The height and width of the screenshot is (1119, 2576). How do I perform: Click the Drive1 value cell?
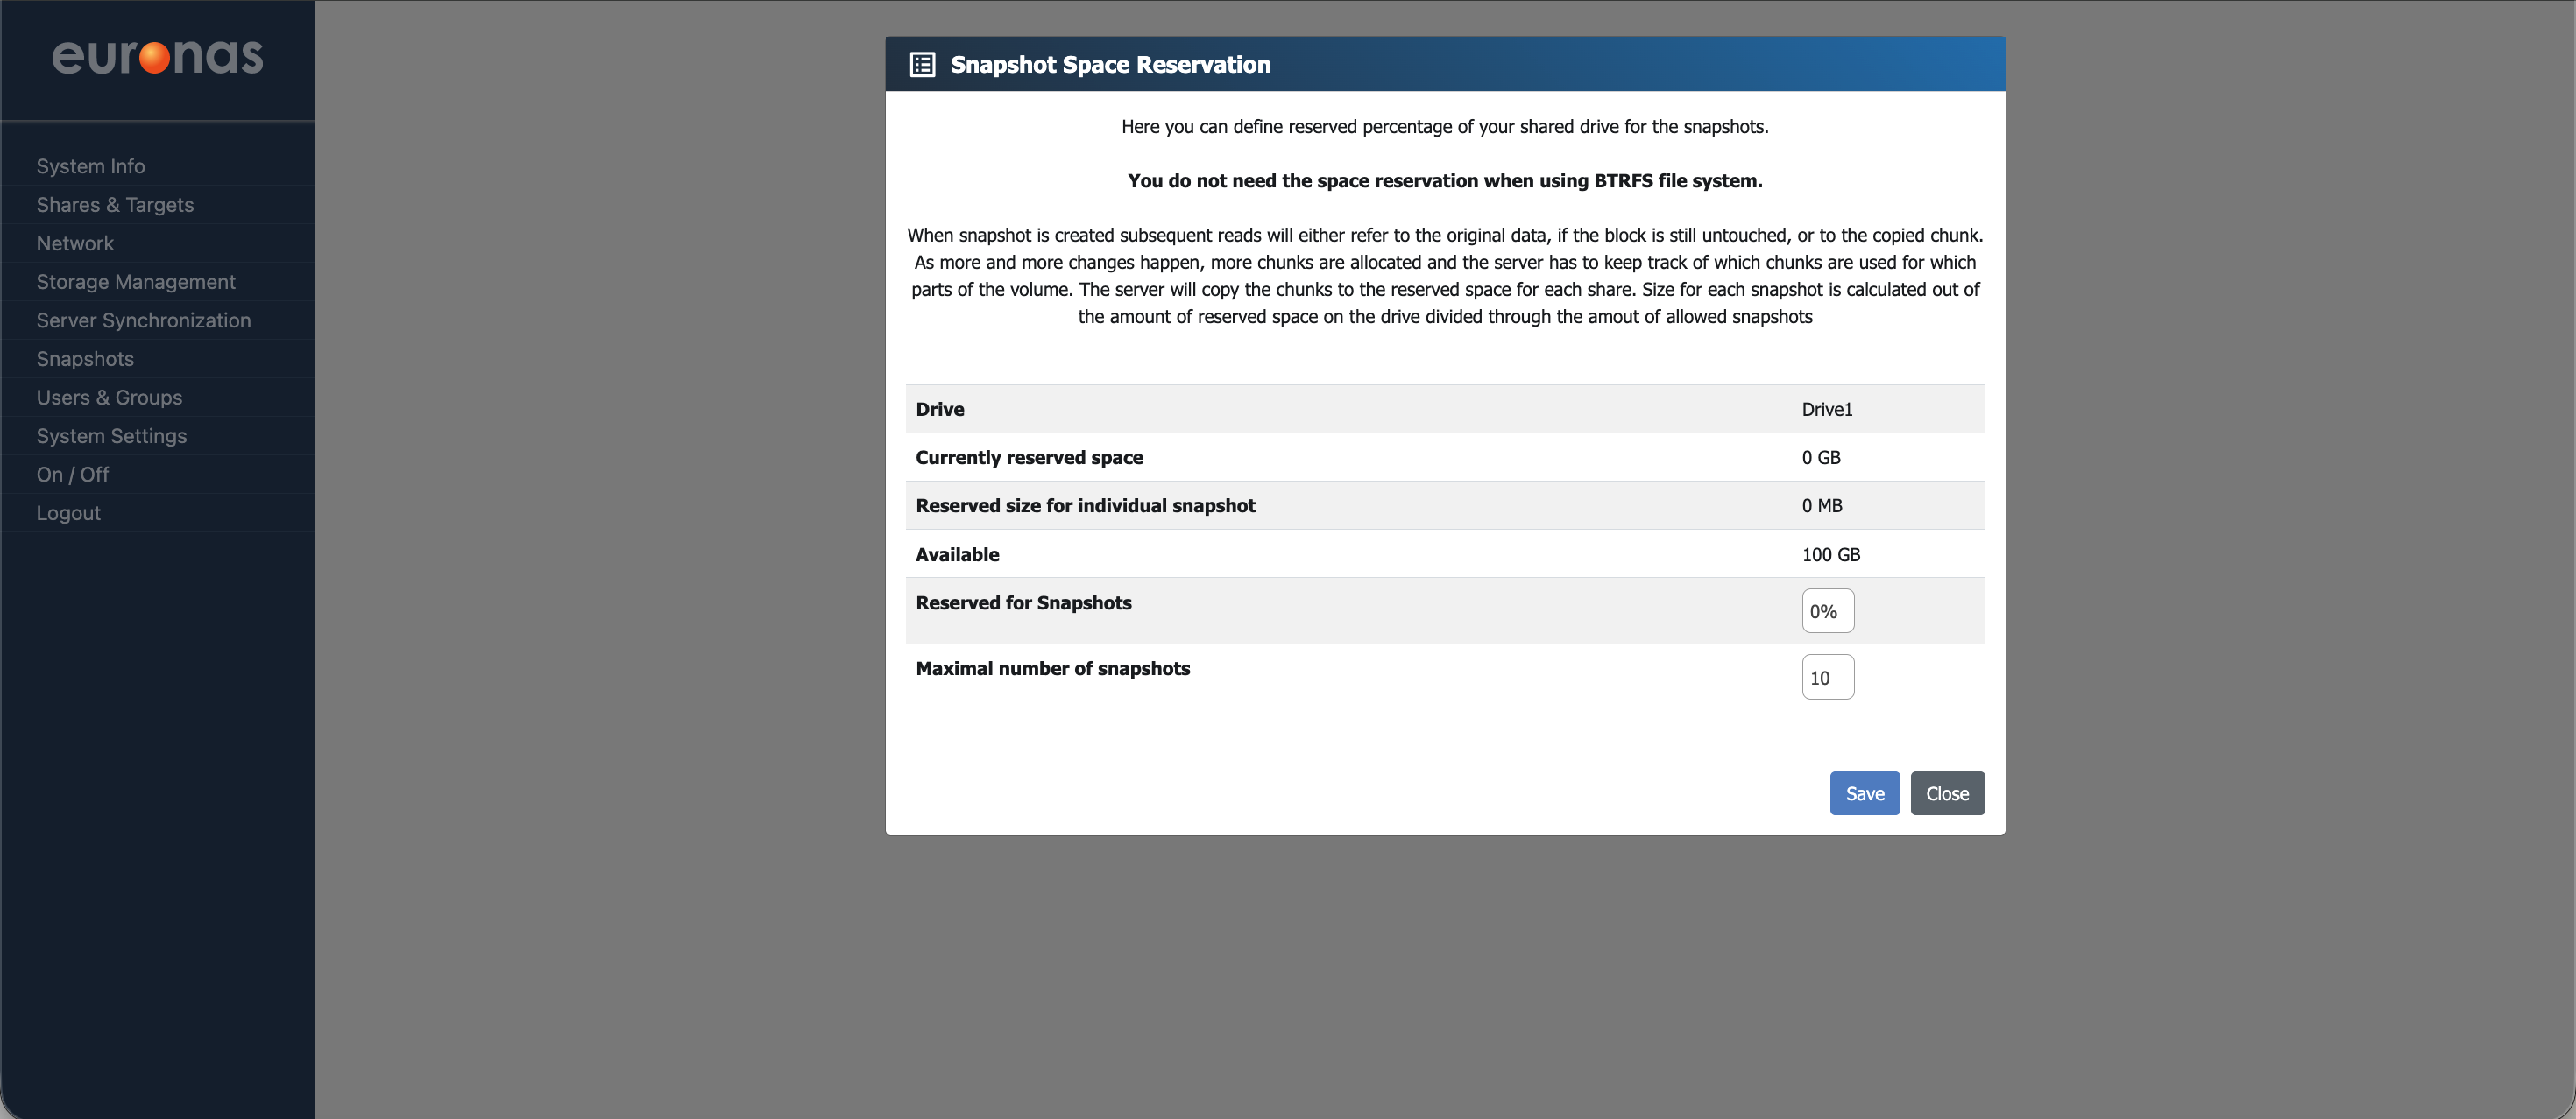pos(1827,410)
